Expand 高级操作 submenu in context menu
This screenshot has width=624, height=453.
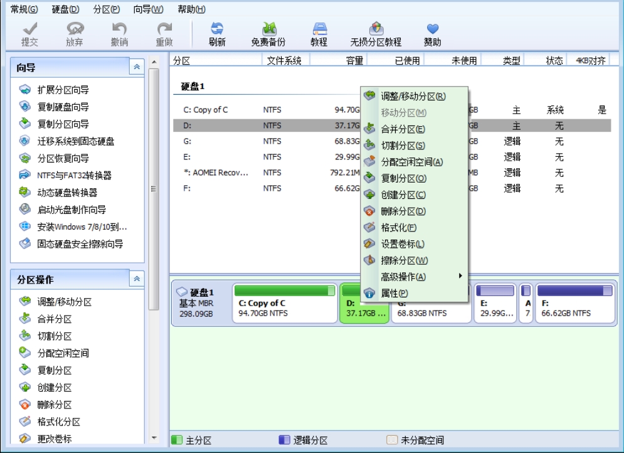tap(414, 277)
